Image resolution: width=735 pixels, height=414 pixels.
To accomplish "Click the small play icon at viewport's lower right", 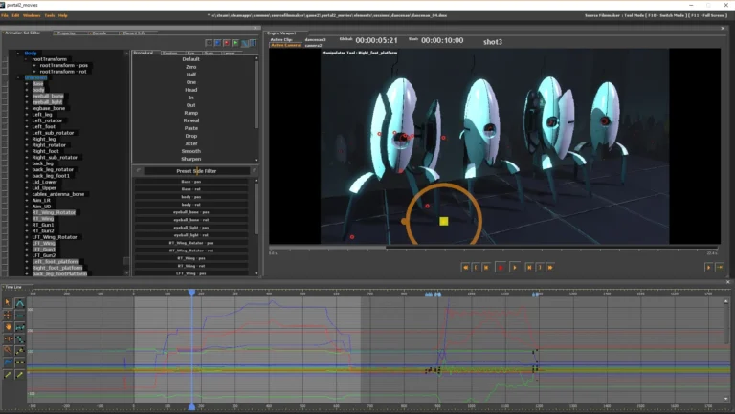I will coord(708,268).
